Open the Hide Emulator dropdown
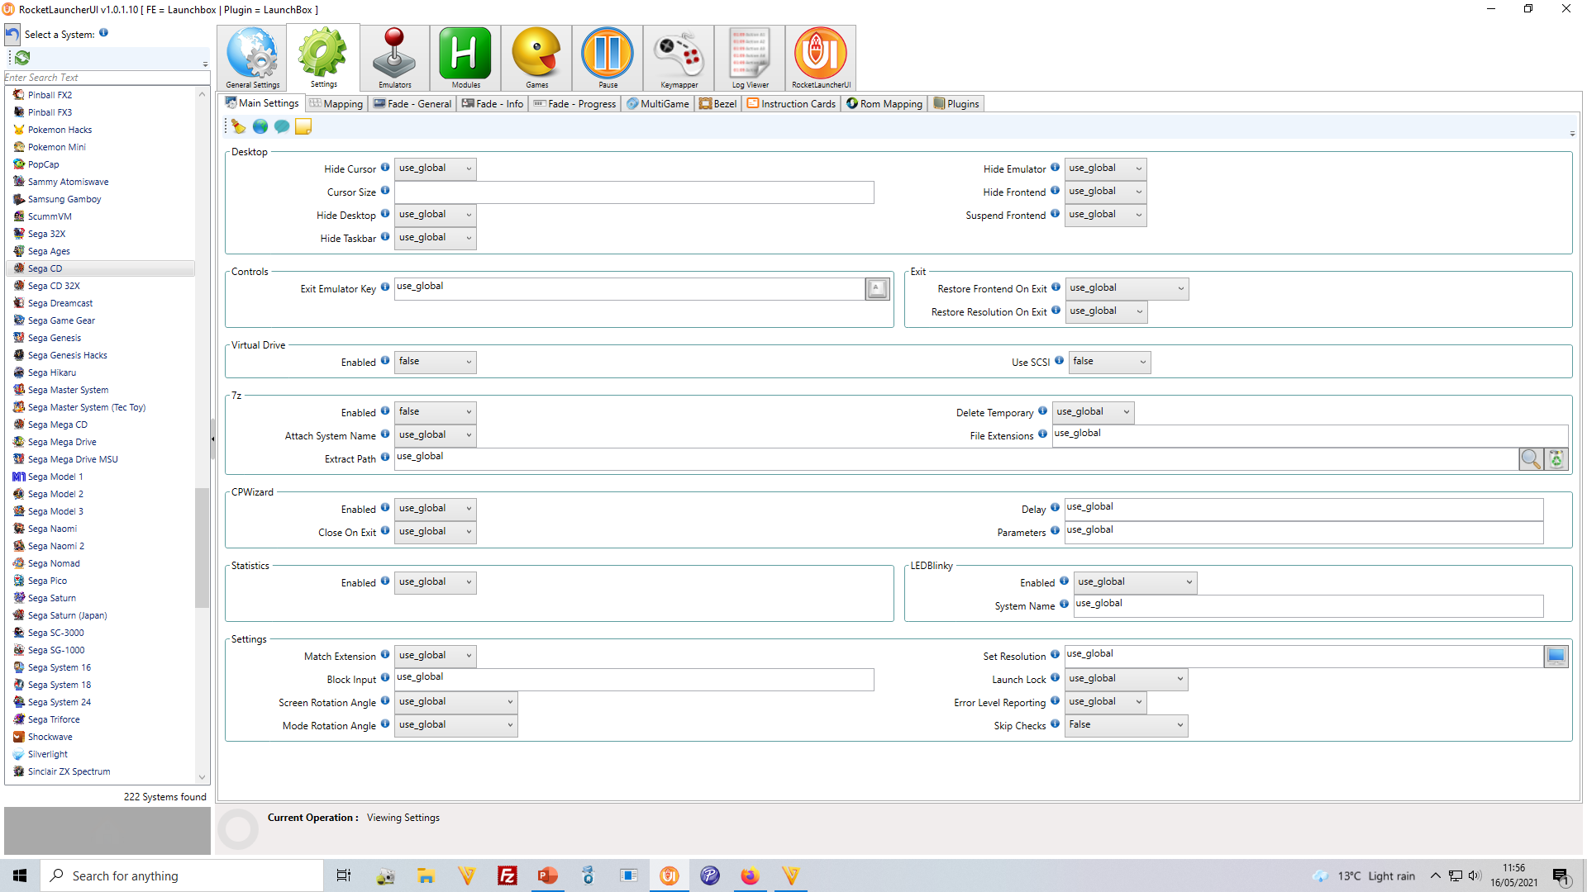 click(x=1105, y=168)
